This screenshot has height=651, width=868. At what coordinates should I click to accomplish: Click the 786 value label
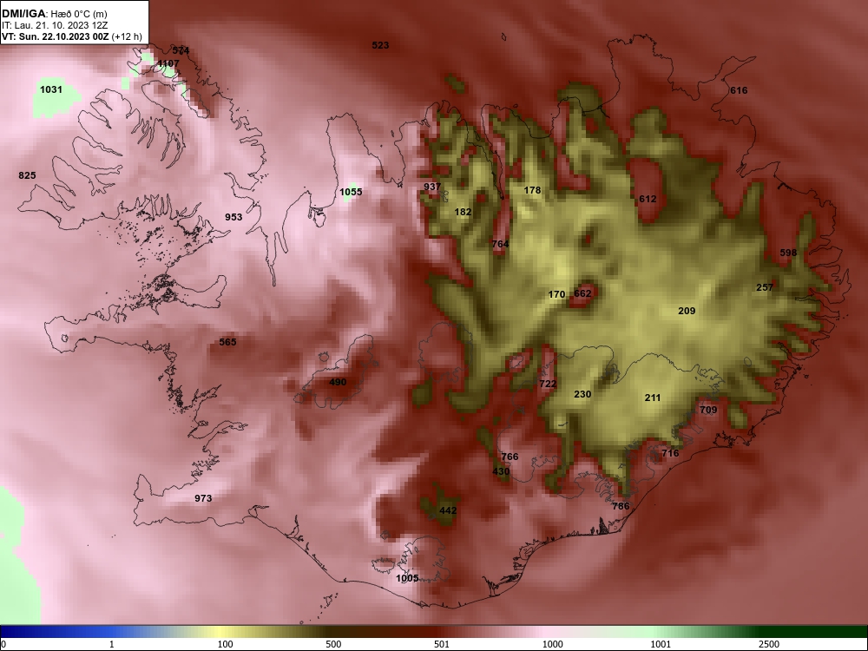621,506
